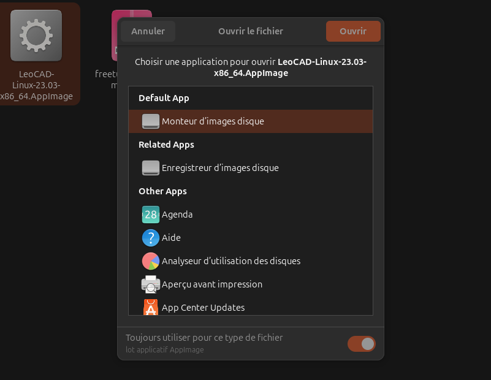
Task: Select Aperçu avant impression
Action: [251, 284]
